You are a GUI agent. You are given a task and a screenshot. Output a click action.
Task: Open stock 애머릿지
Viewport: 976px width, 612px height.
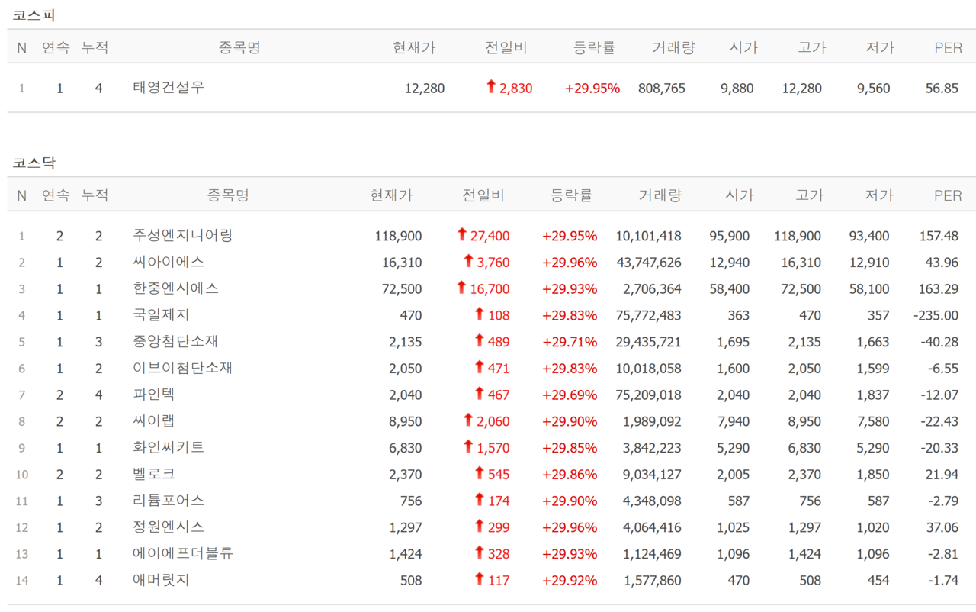coord(161,580)
